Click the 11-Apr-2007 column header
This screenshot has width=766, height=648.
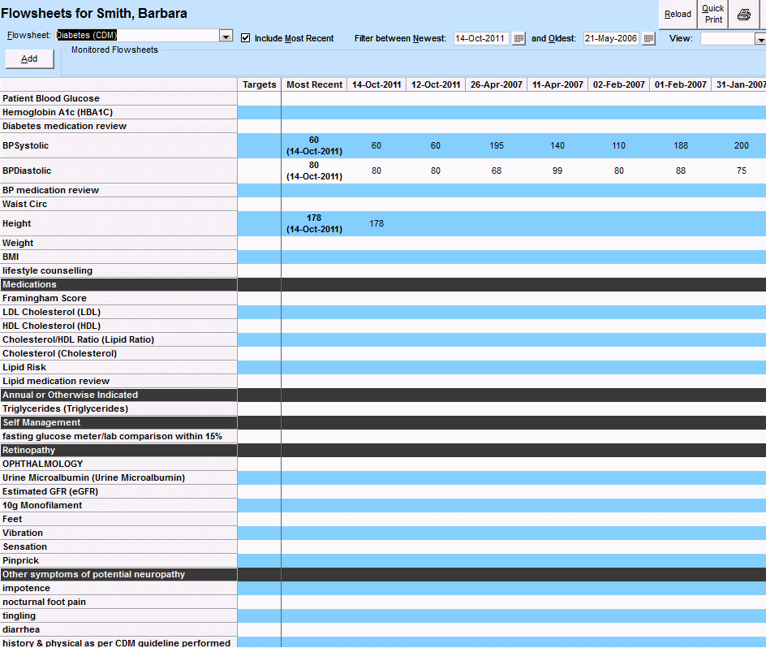(557, 84)
